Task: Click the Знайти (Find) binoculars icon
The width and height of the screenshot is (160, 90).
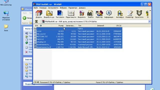Action: [90, 14]
